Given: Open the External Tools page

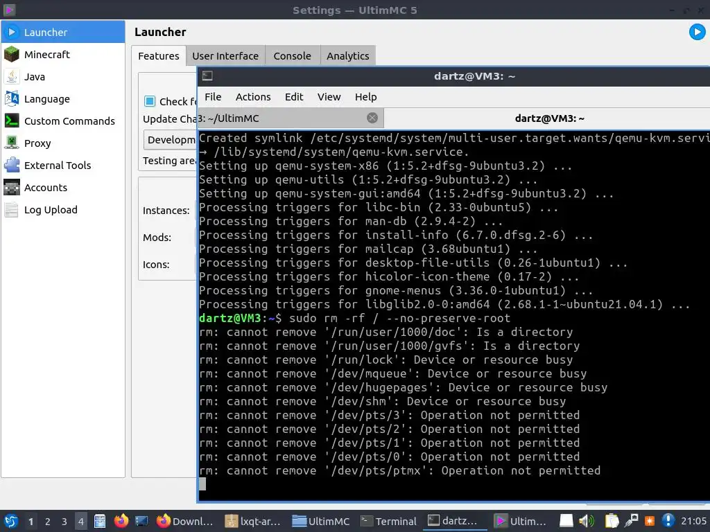Looking at the screenshot, I should tap(63, 165).
